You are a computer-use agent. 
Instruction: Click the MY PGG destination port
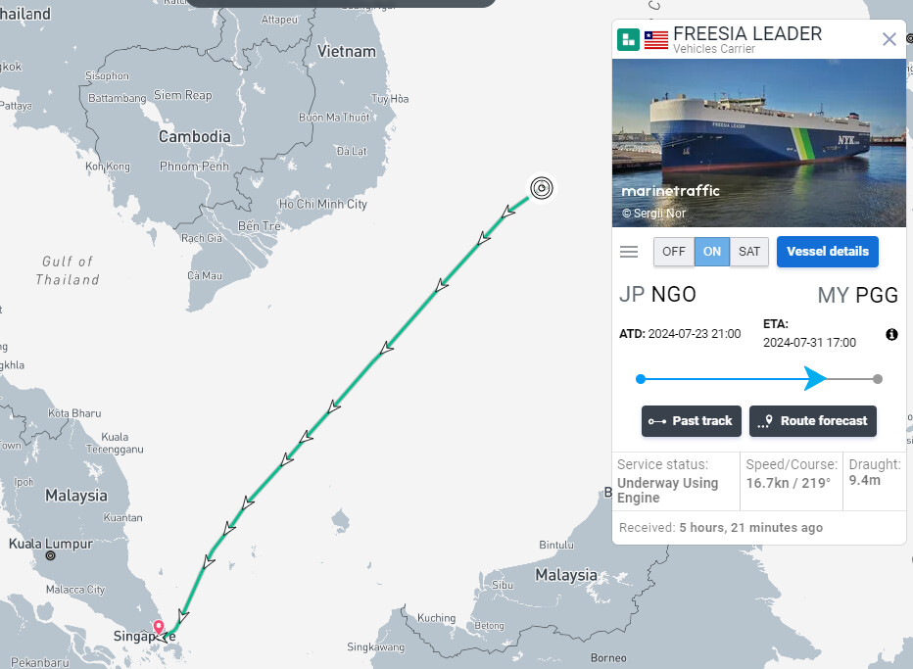tap(858, 295)
